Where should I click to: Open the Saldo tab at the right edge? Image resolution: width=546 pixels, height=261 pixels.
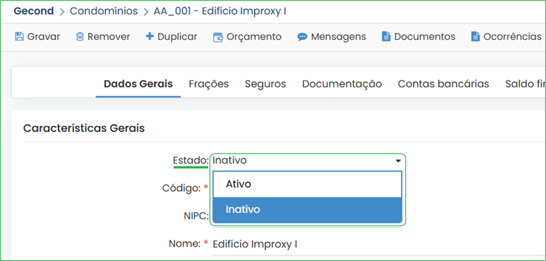525,84
